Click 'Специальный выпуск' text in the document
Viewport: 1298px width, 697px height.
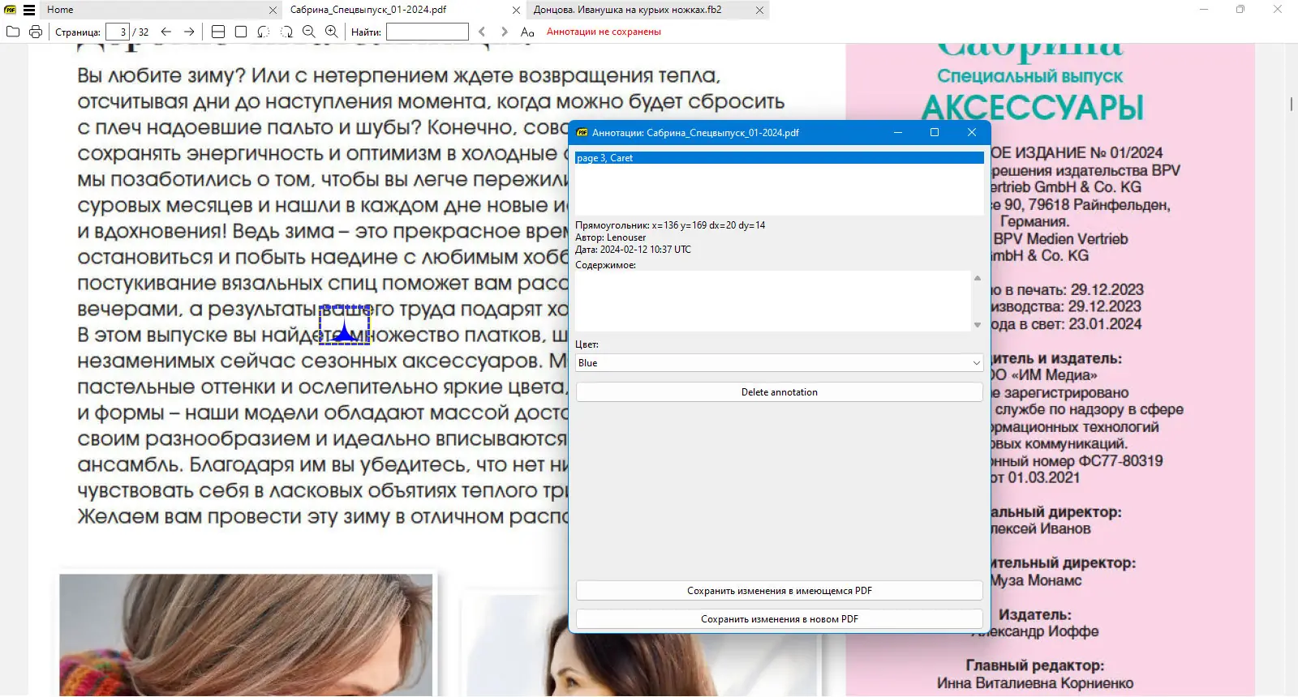tap(1030, 76)
